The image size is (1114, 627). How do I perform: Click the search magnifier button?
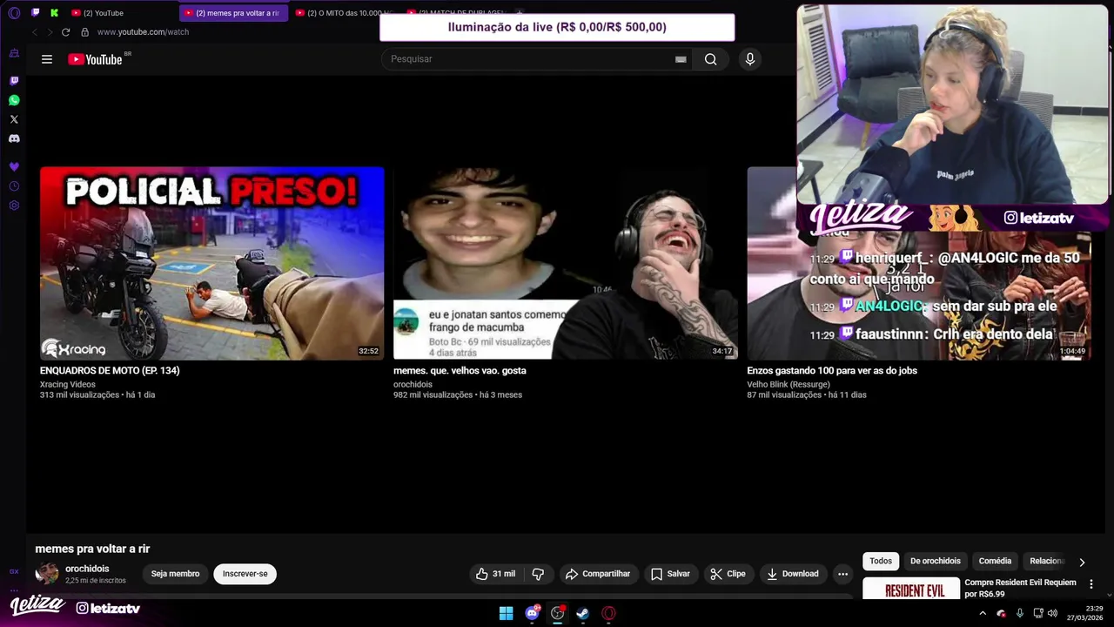pos(711,59)
